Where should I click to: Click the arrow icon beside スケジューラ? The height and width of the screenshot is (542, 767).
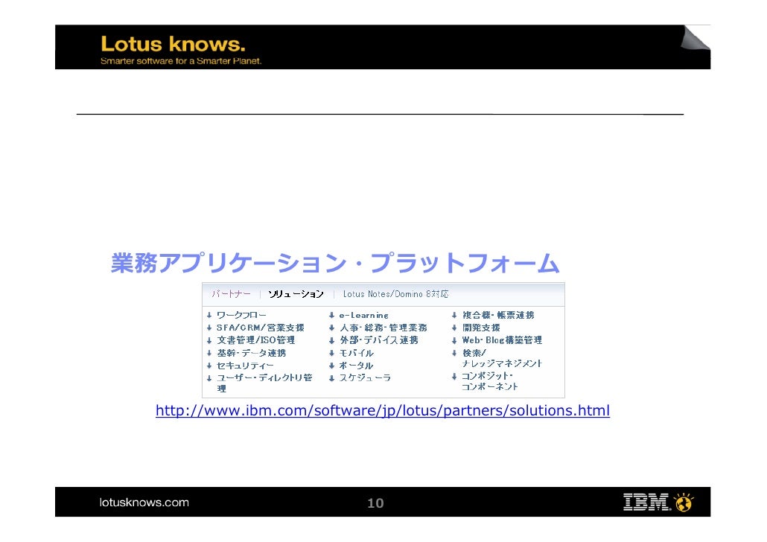(x=331, y=378)
